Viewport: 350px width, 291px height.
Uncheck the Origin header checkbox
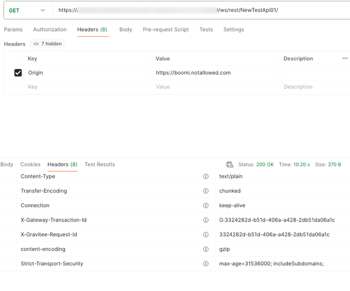[18, 73]
